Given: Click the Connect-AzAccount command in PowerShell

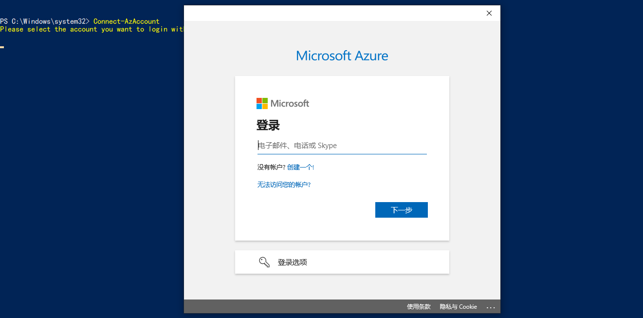Looking at the screenshot, I should pos(126,21).
